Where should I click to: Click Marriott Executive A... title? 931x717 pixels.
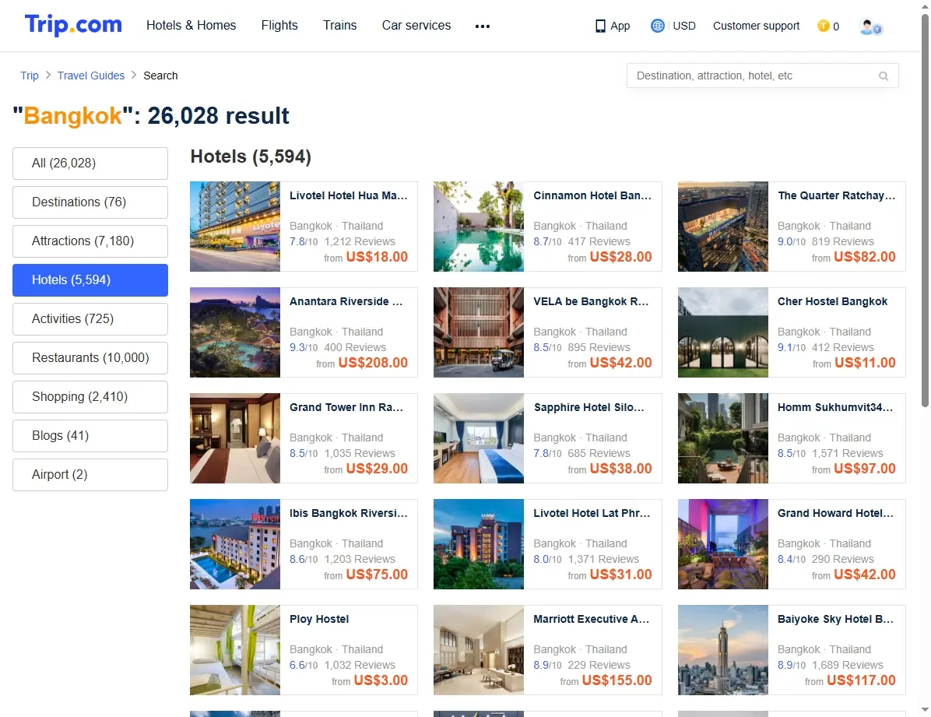[x=592, y=619]
